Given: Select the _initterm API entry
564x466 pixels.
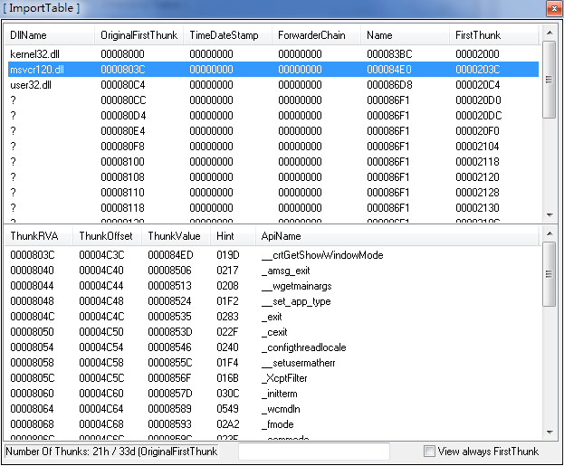Looking at the screenshot, I should [x=281, y=394].
